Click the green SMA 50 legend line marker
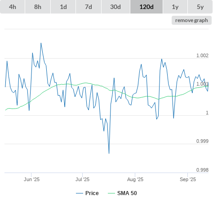 point(111,193)
